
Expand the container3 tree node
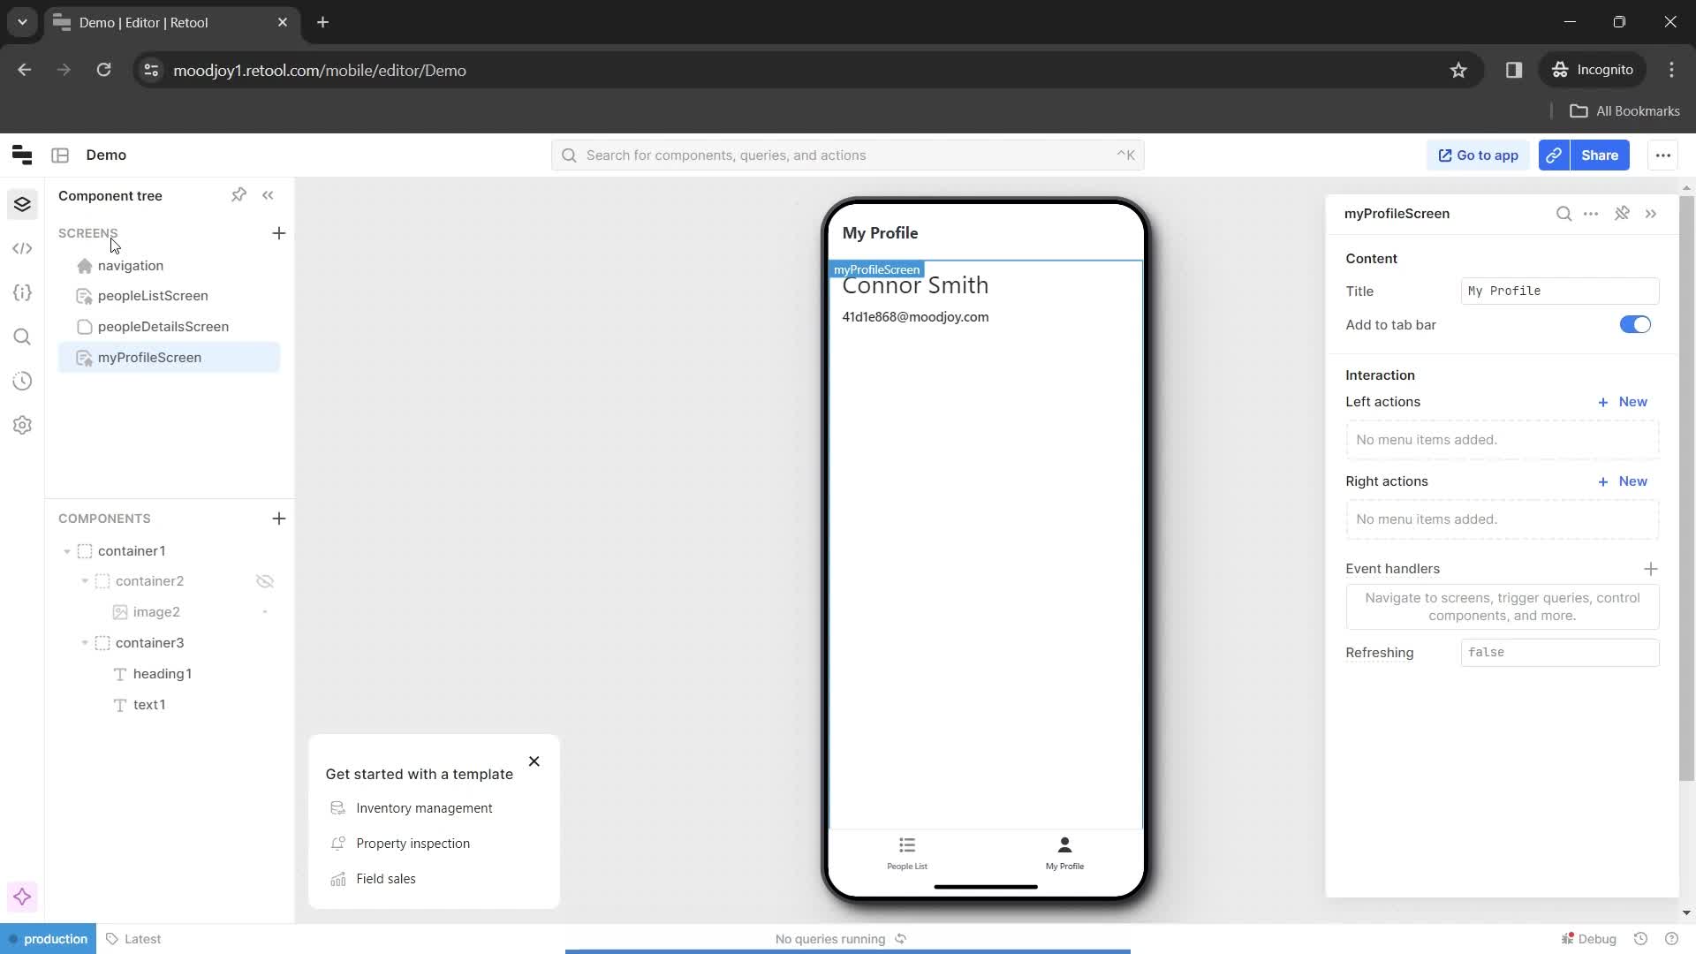tap(84, 643)
